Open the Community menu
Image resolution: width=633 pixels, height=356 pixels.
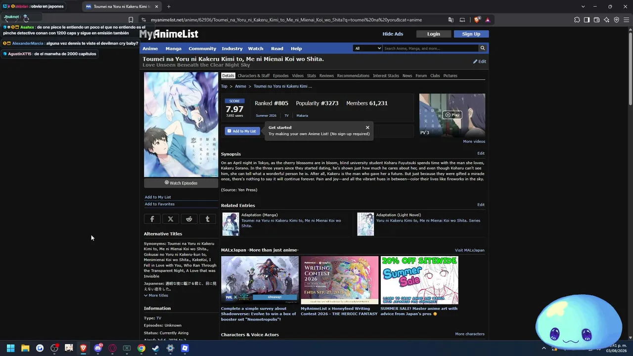pos(202,48)
